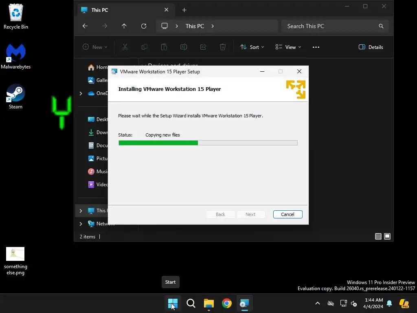Go up one folder level in Explorer
The image size is (417, 313).
124,26
